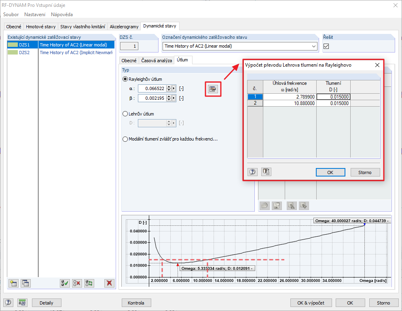
Task: Open beta value arrow menu
Action: point(174,98)
